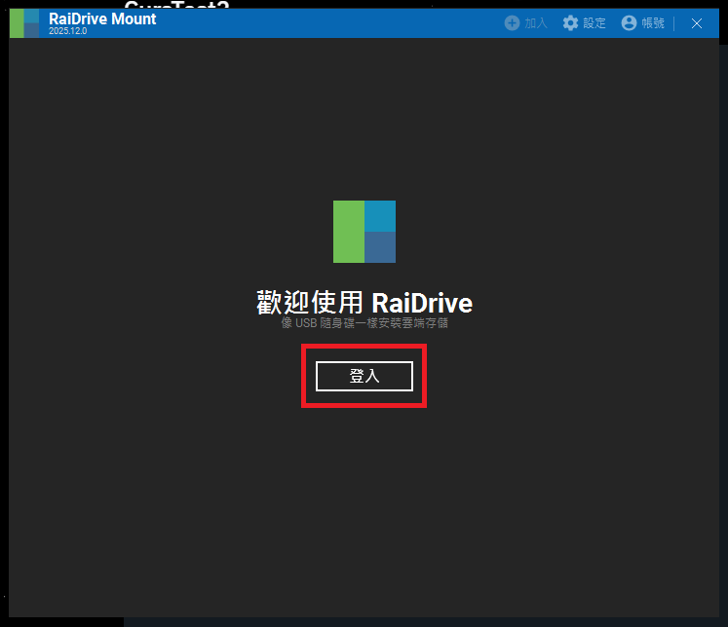Click the CuraTest2 text behind the window
This screenshot has width=728, height=627.
tap(175, 5)
